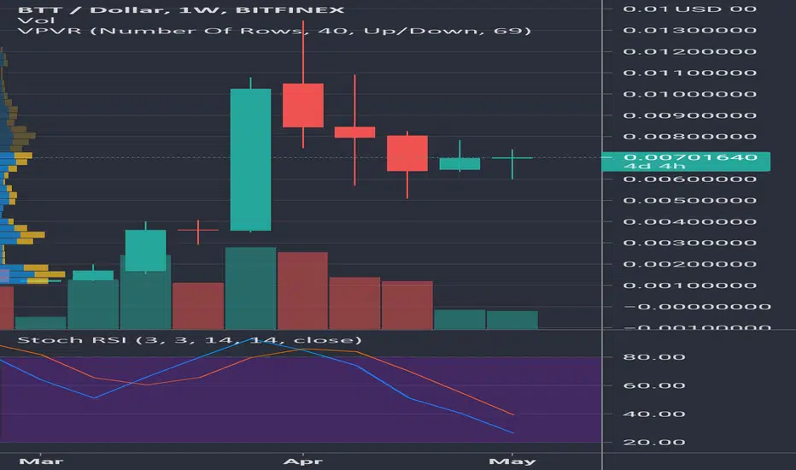
Task: Click the 0.00900000 price axis label
Action: tap(689, 115)
